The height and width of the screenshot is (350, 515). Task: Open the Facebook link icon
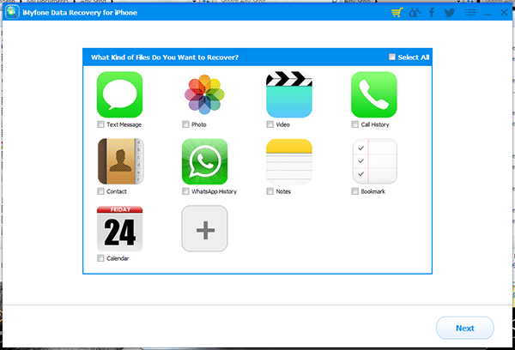point(432,13)
